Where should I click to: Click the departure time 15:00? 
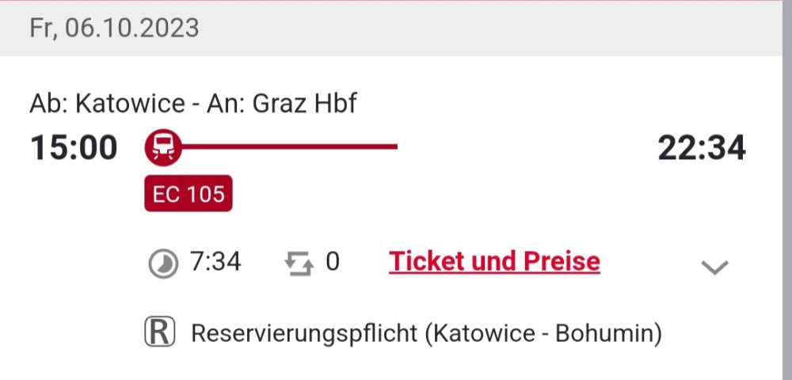[x=74, y=148]
